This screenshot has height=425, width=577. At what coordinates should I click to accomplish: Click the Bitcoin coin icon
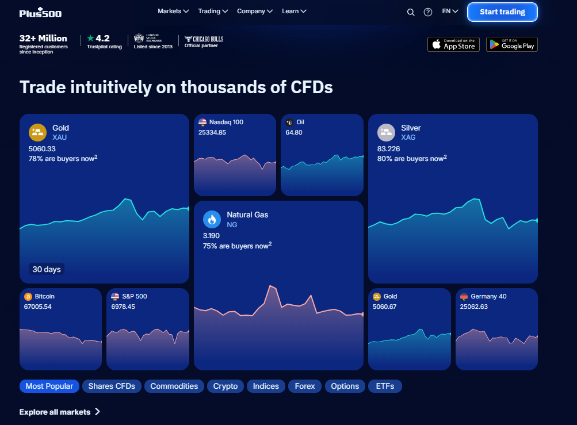click(x=28, y=297)
